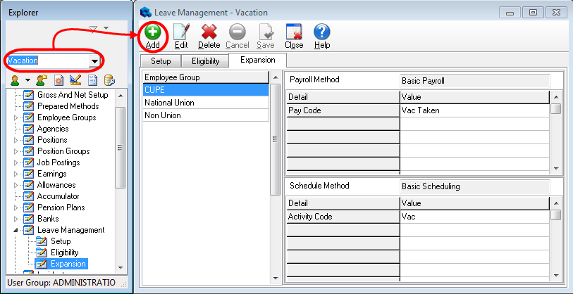Screen dimensions: 573x294
Task: Switch to the Setup tab
Action: coord(161,61)
